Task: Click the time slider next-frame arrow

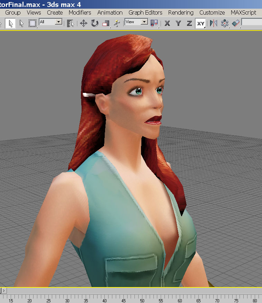Action: pos(3,291)
